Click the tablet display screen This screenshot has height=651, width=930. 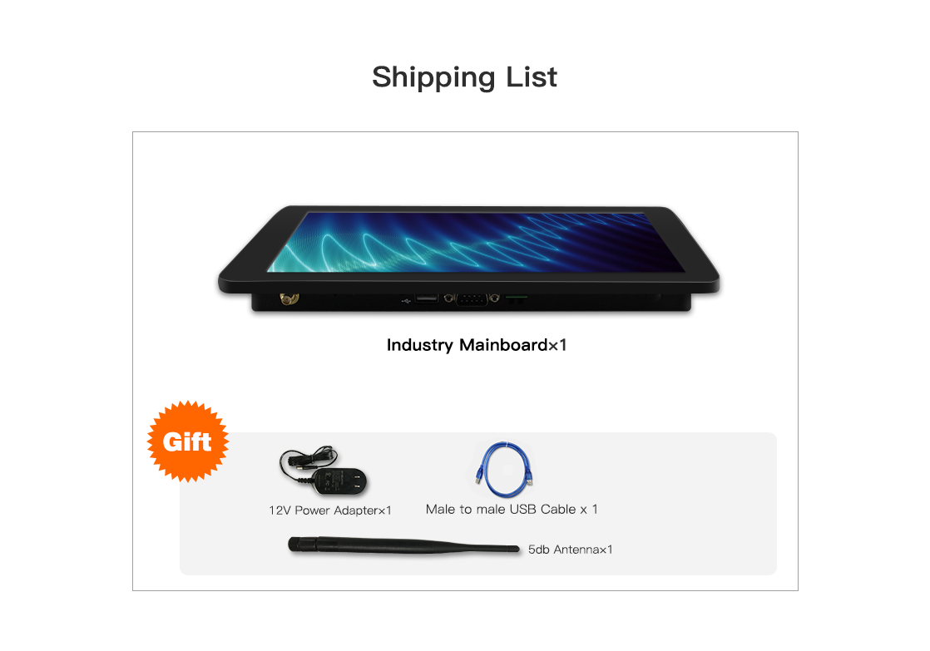[x=476, y=242]
